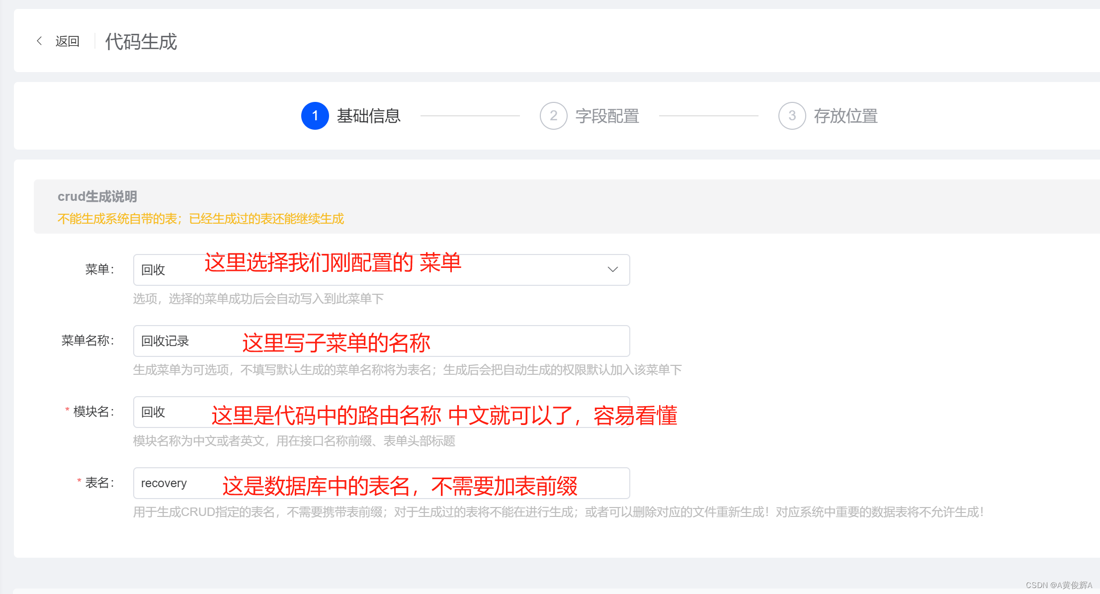This screenshot has width=1100, height=594.
Task: Click the orange 不能生成系统自带的表 notice
Action: coord(201,219)
